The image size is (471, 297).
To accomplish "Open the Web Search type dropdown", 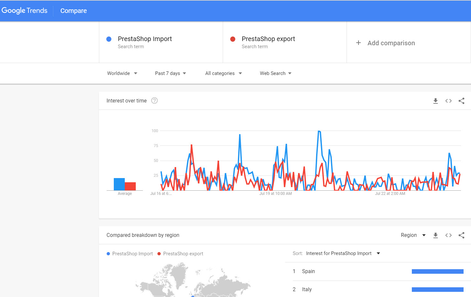I will click(x=275, y=73).
